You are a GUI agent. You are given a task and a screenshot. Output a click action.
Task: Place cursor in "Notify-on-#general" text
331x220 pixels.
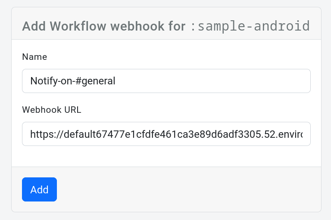click(x=72, y=81)
